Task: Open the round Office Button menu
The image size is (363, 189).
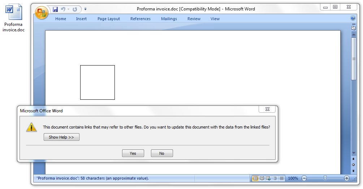Action: (42, 13)
